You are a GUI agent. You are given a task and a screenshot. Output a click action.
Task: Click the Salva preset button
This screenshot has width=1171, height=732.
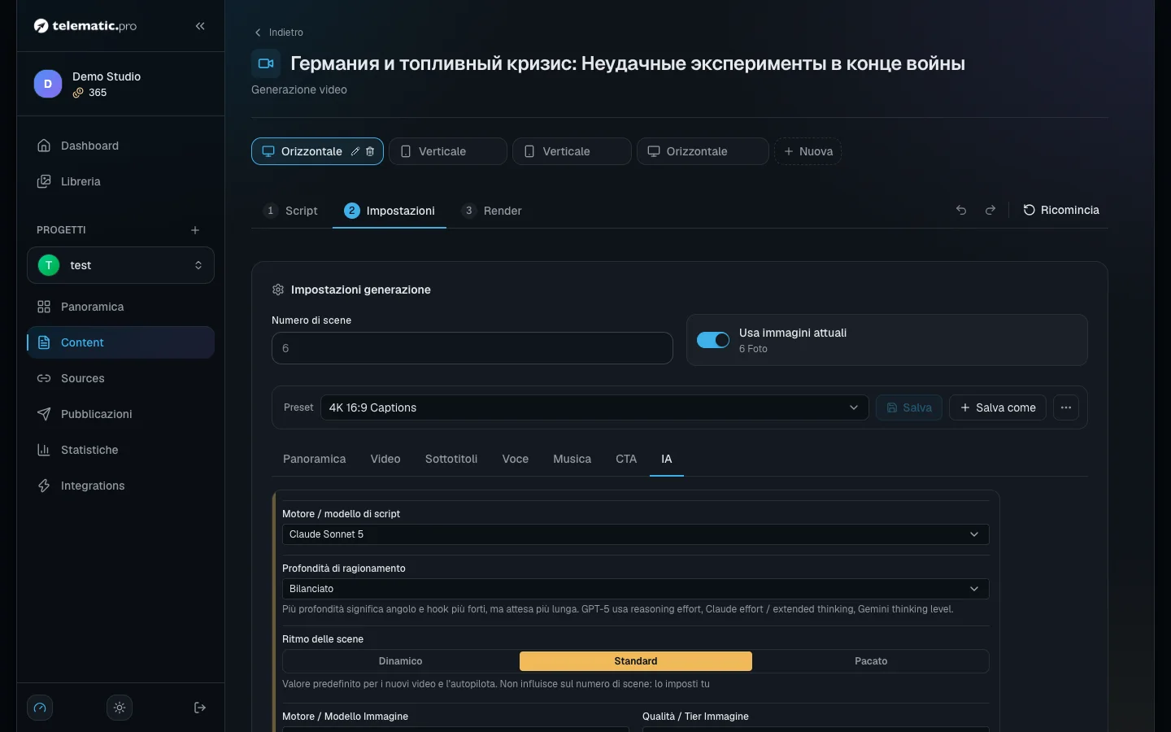(x=909, y=407)
